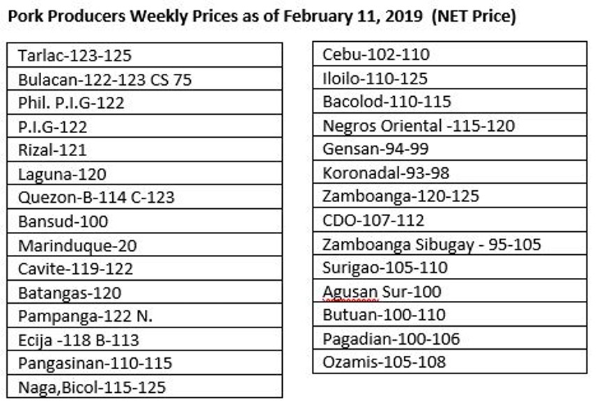Click the underlined Agusan Sur-100 text
599x411 pixels.
point(382,292)
